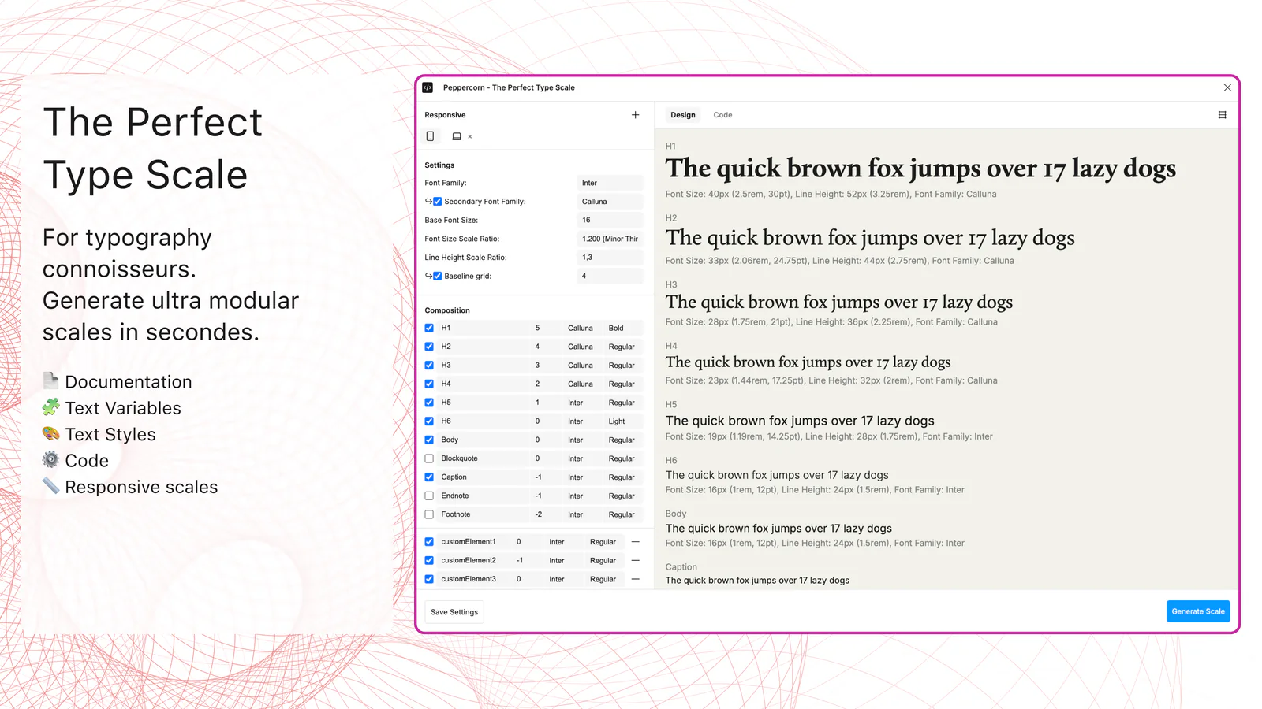Click the Generate Scale button
Viewport: 1262px width, 709px height.
pyautogui.click(x=1198, y=611)
